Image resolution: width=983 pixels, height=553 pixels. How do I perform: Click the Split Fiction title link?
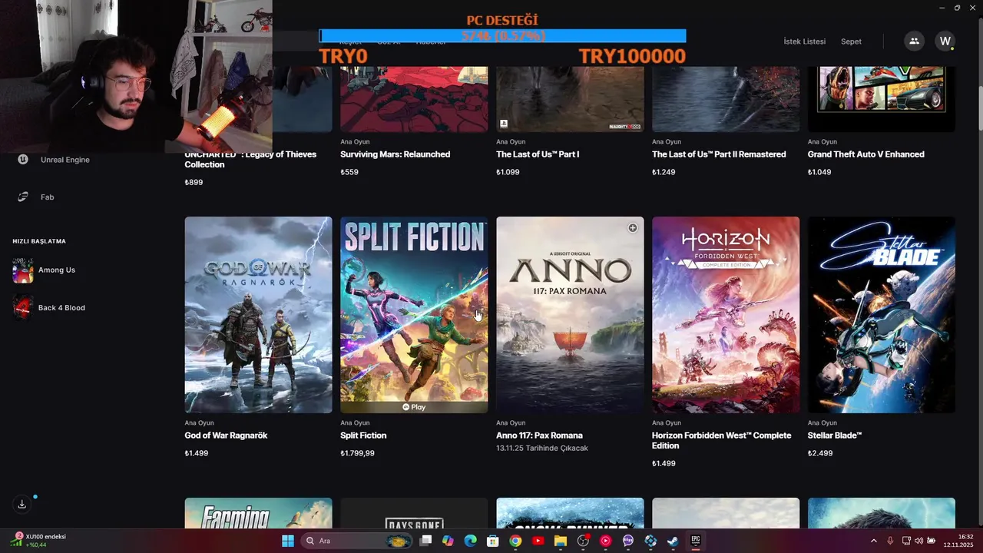(363, 435)
